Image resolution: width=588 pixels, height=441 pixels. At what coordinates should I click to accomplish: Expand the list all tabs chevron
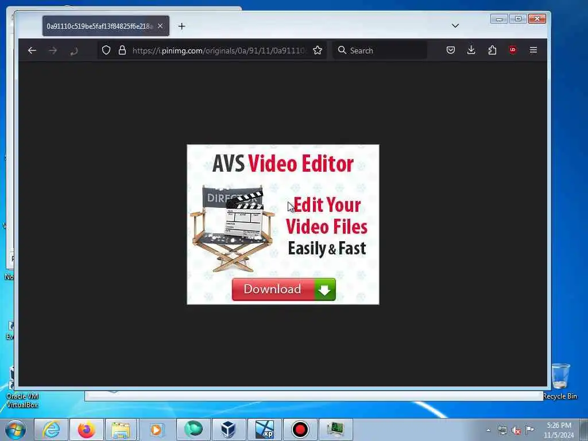455,26
